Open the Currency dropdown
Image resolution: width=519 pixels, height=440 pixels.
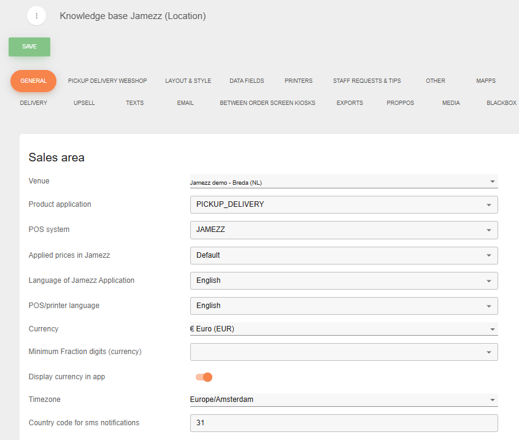[x=344, y=329]
